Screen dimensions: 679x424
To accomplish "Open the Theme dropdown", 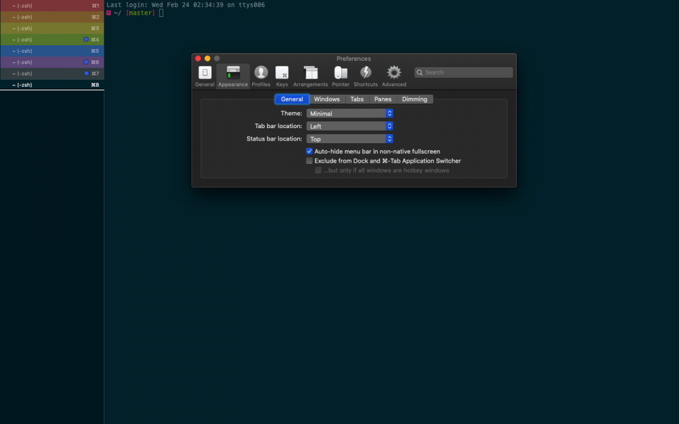I will (x=350, y=113).
